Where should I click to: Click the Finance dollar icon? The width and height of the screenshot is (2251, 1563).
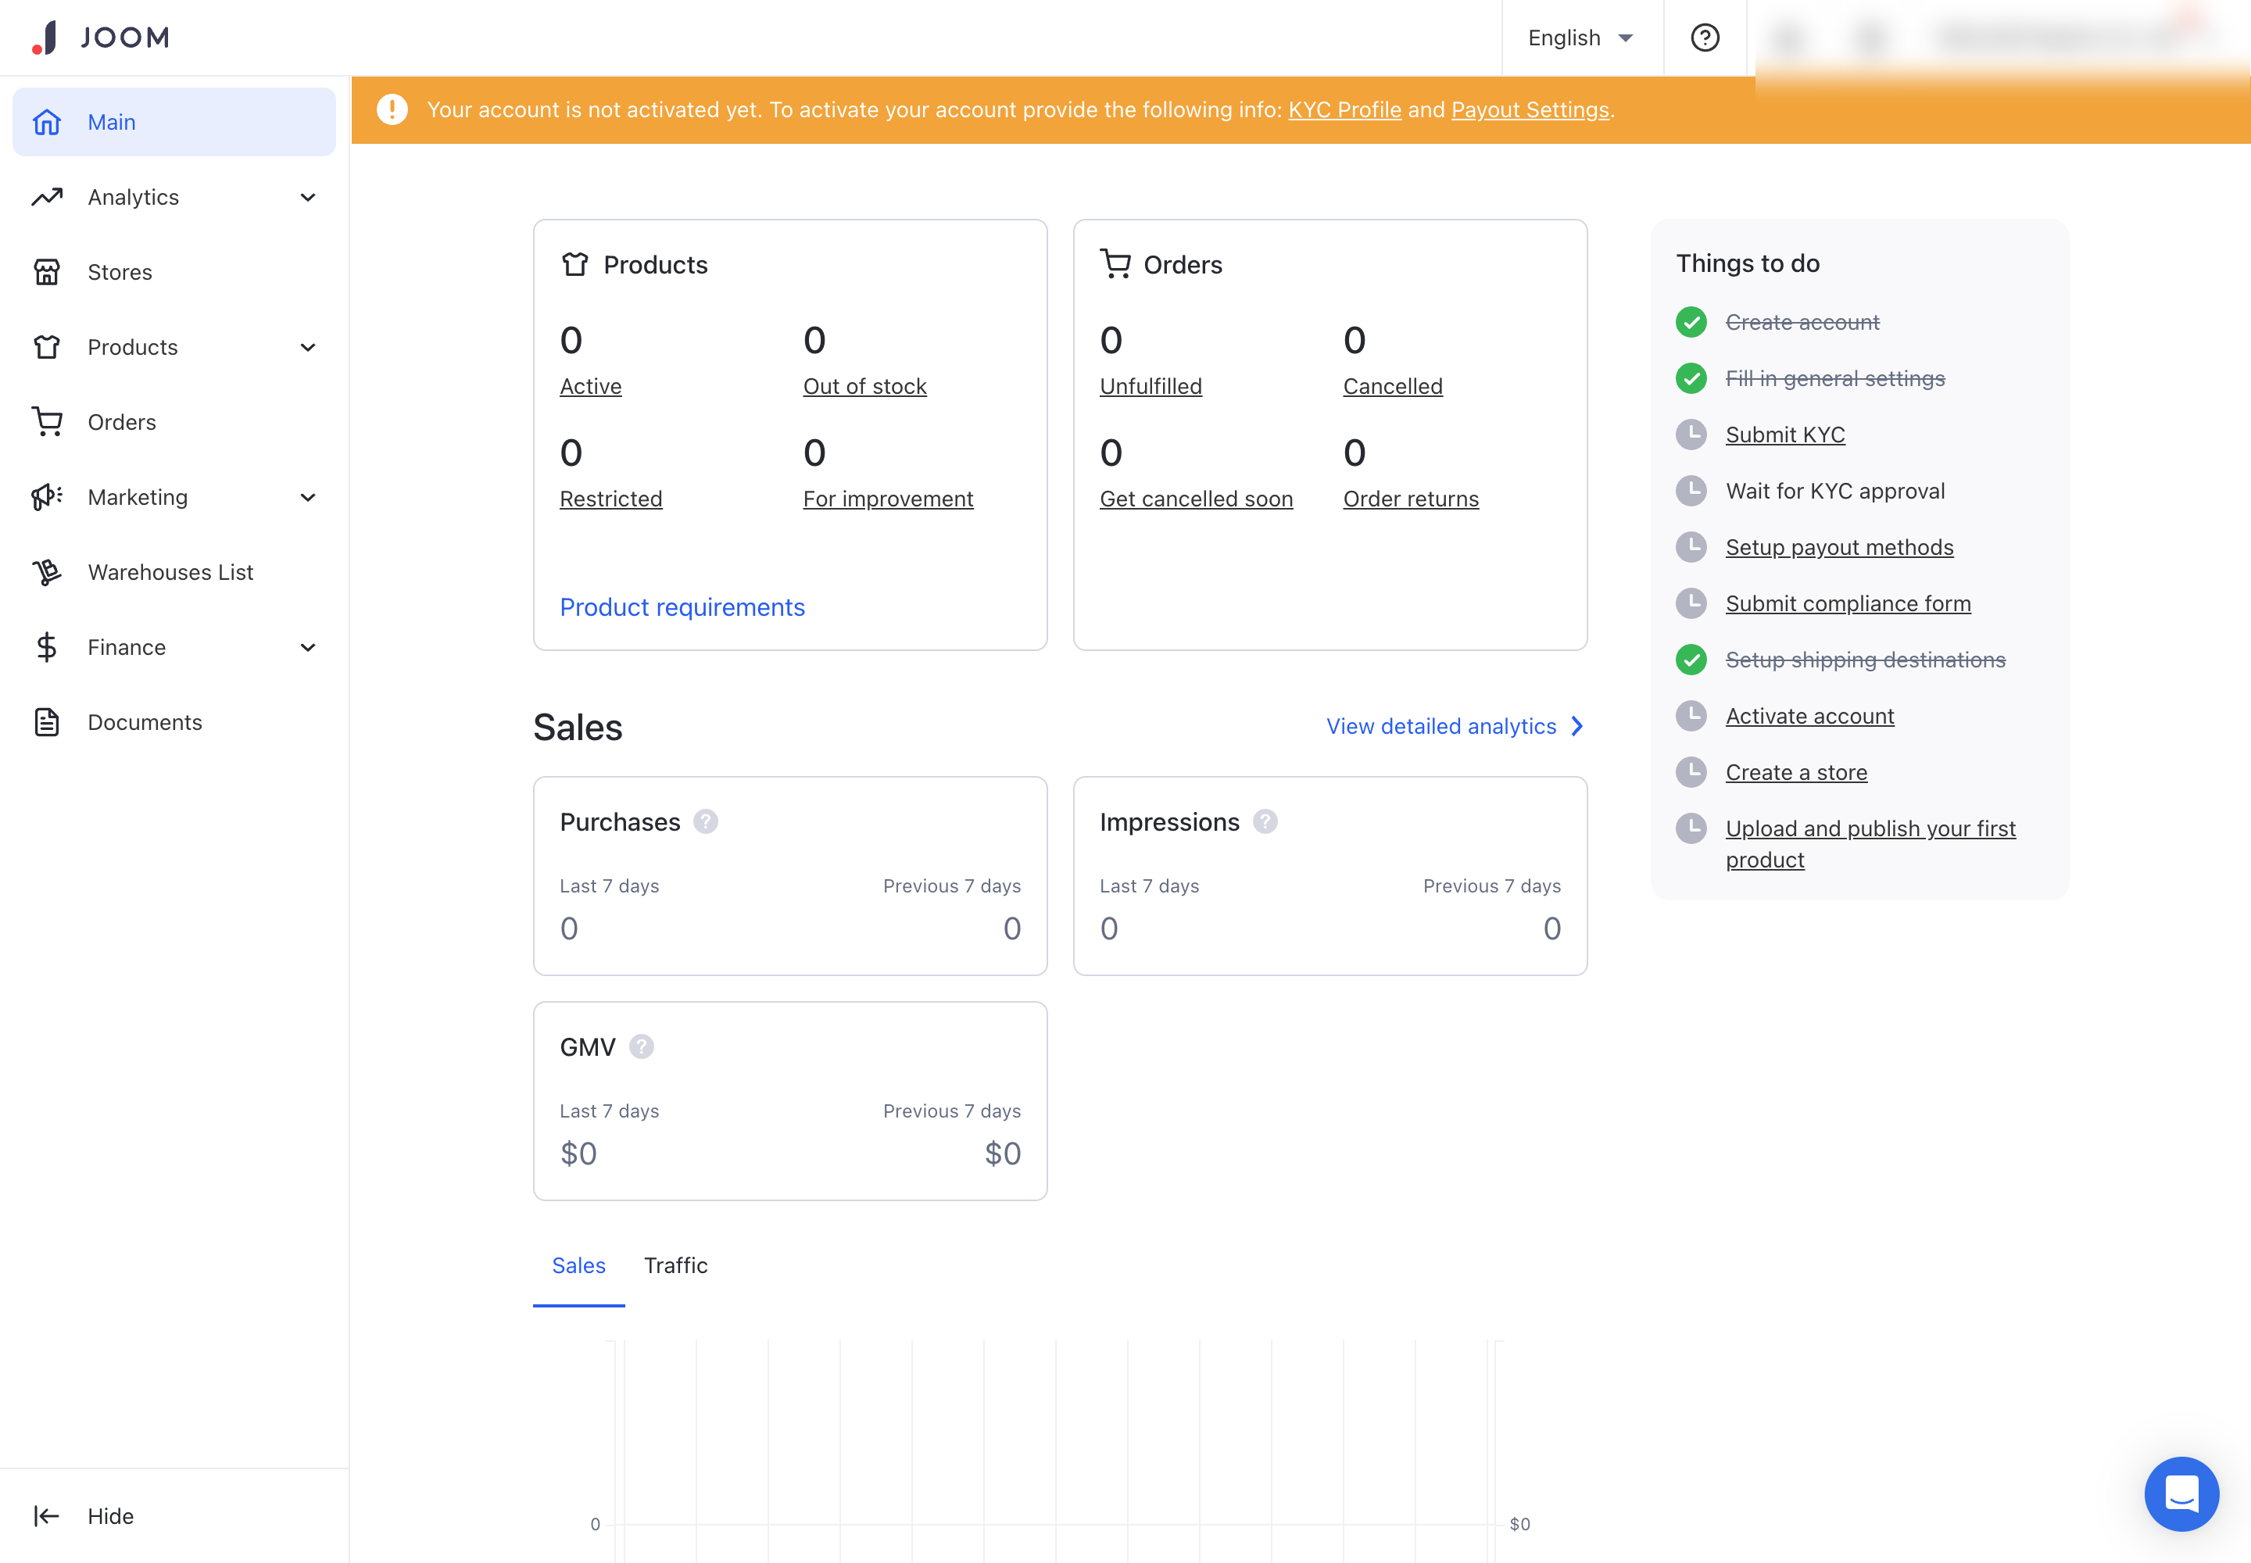coord(47,647)
